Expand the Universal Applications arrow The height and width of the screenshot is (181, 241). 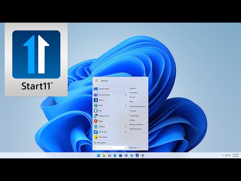coord(145,106)
